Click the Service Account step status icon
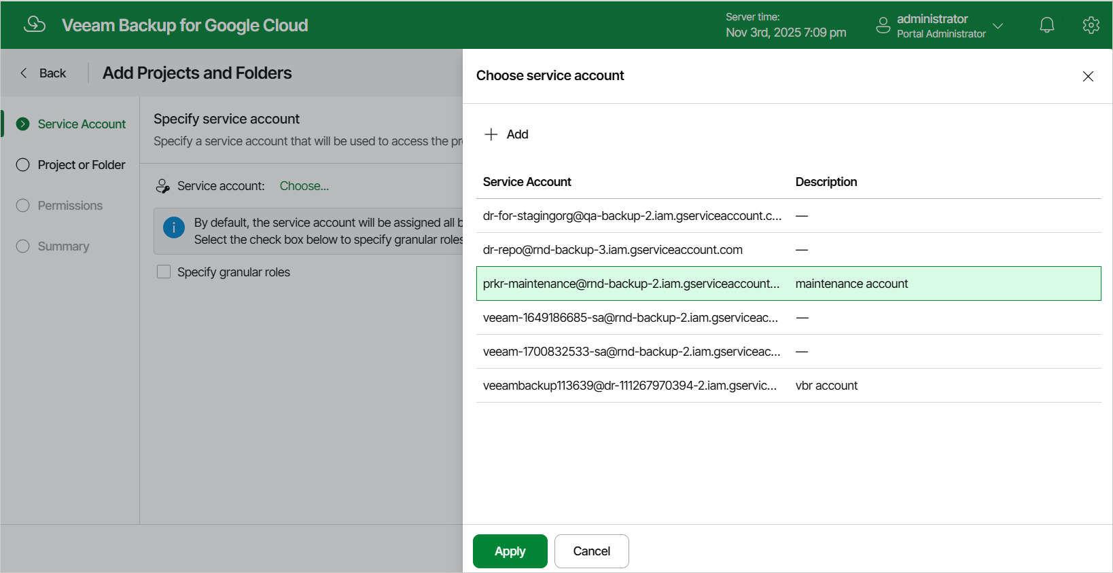The width and height of the screenshot is (1113, 573). (x=23, y=124)
